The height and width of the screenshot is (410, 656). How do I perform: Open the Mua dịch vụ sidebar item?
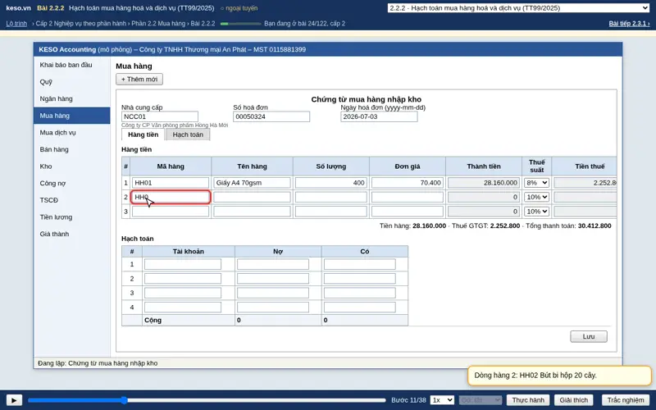[72, 133]
